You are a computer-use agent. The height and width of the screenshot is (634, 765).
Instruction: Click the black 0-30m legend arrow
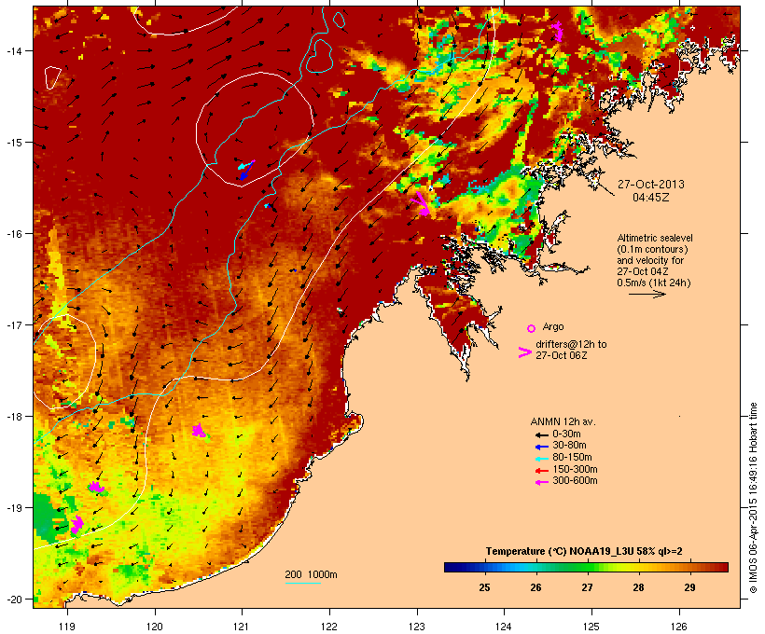tap(541, 434)
